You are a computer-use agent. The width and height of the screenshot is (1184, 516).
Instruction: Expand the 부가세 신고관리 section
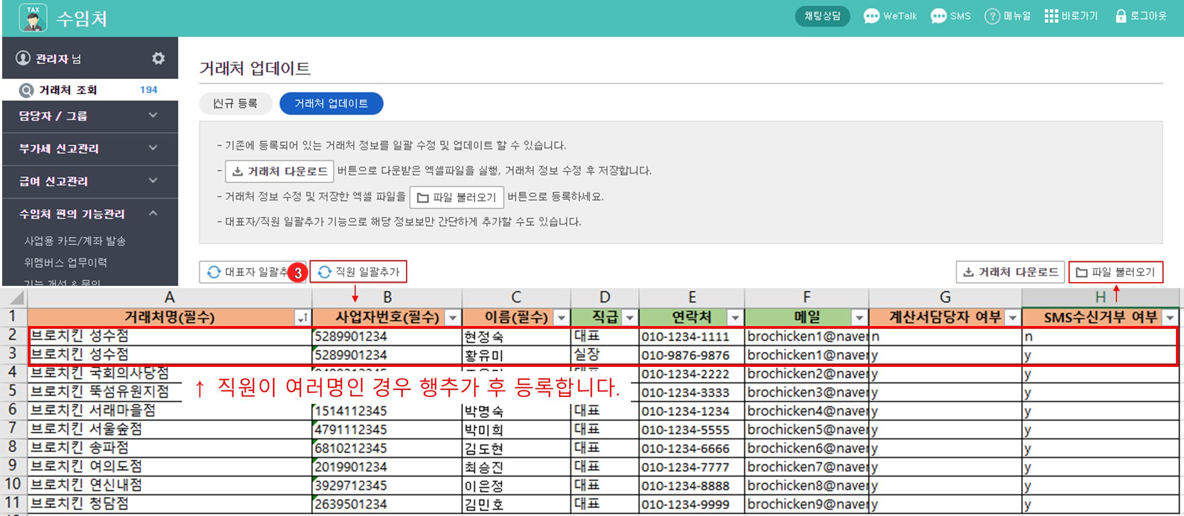pos(153,148)
